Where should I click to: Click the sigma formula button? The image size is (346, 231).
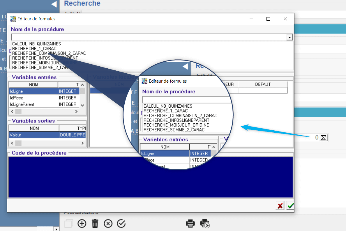pyautogui.click(x=323, y=138)
